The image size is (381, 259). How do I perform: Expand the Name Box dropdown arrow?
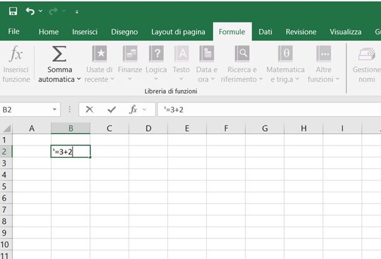[56, 109]
